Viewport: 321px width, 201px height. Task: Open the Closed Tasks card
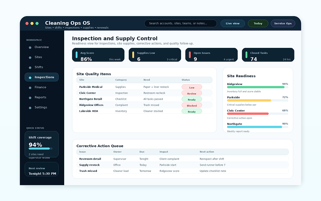[268, 55]
